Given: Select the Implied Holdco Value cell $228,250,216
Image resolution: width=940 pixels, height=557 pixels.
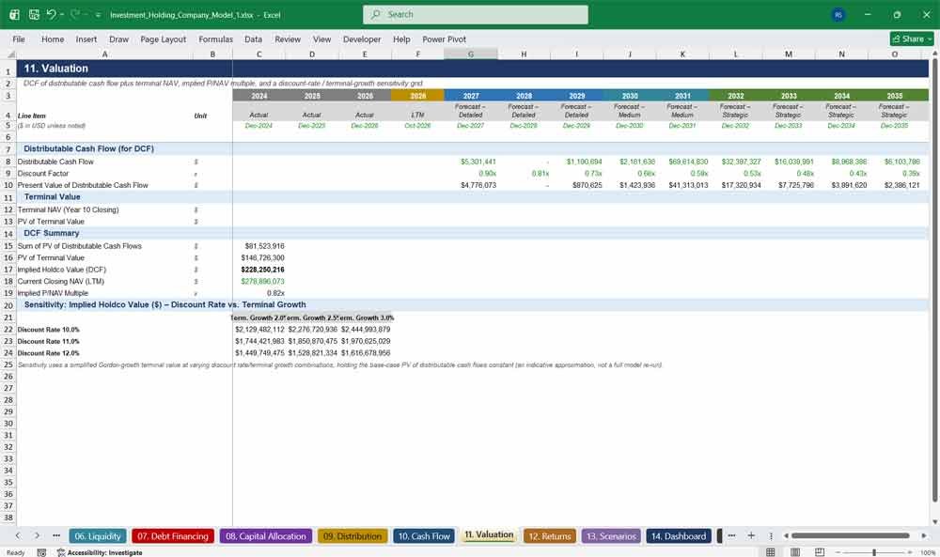Looking at the screenshot, I should (x=259, y=270).
